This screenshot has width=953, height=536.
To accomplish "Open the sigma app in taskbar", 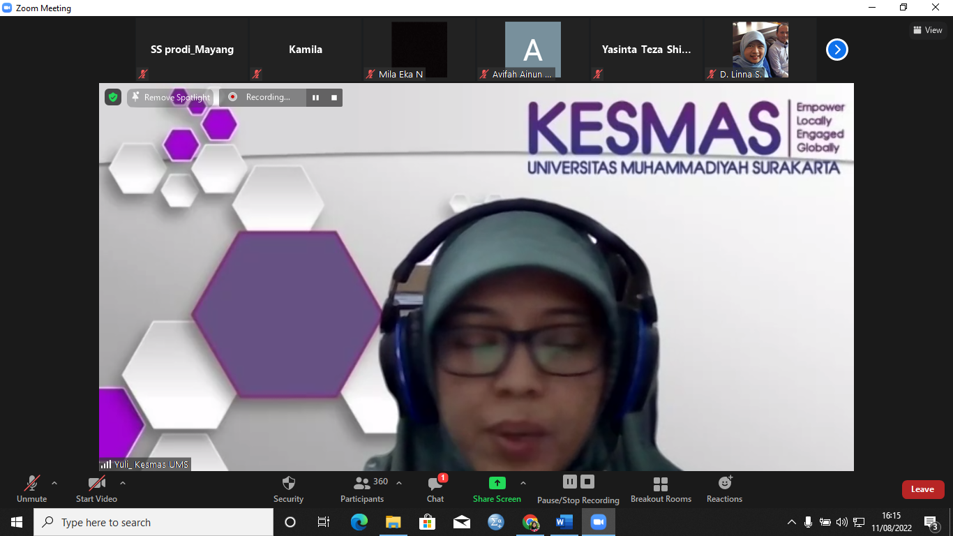I will (x=496, y=522).
